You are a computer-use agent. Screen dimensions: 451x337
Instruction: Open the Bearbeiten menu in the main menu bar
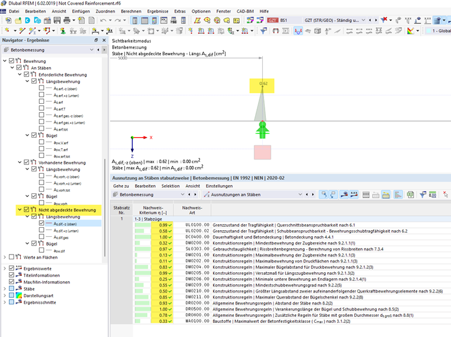[x=36, y=11]
